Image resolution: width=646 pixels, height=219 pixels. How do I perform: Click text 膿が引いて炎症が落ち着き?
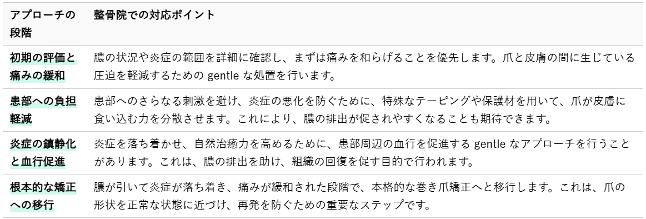159,187
